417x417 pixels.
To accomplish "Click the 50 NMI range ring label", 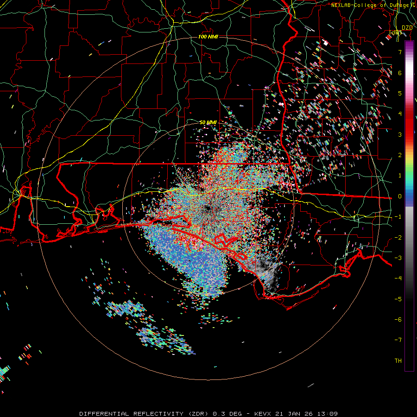I will click(208, 122).
